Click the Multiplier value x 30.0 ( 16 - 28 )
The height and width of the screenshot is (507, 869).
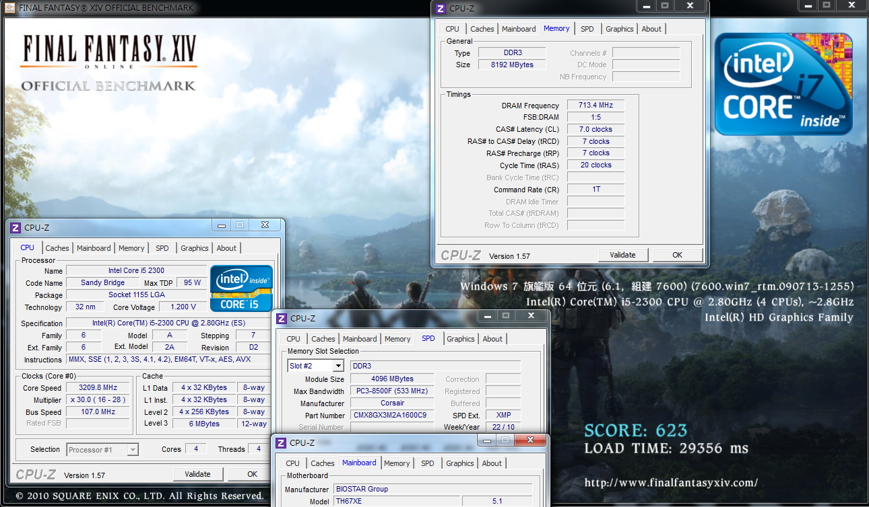click(98, 400)
